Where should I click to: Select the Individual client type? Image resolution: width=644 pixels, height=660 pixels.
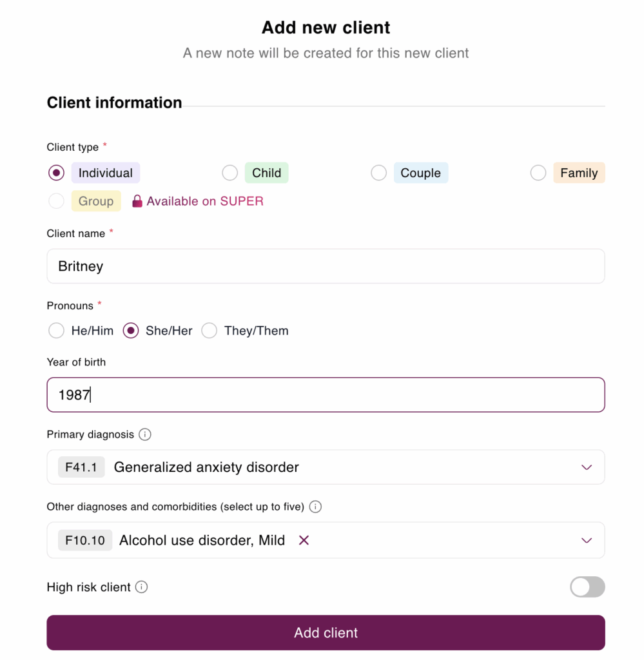[57, 173]
